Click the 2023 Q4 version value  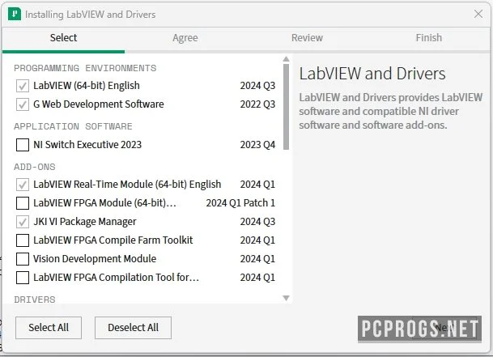pos(257,145)
